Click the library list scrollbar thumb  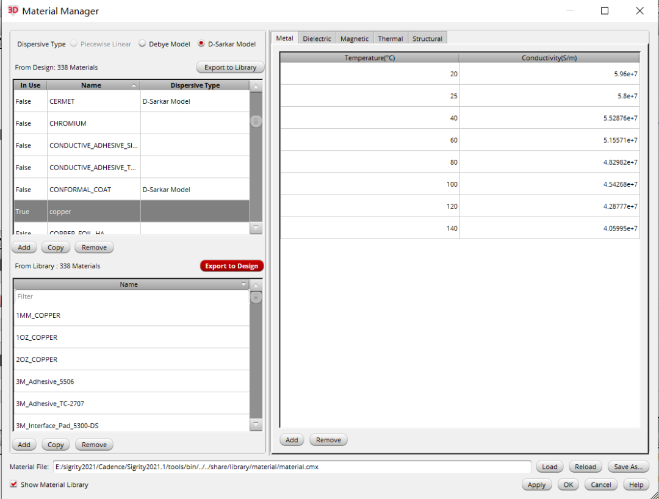pos(256,297)
